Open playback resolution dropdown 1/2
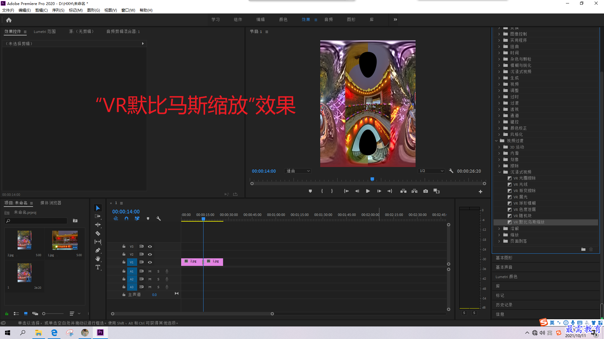This screenshot has height=339, width=604. 432,171
